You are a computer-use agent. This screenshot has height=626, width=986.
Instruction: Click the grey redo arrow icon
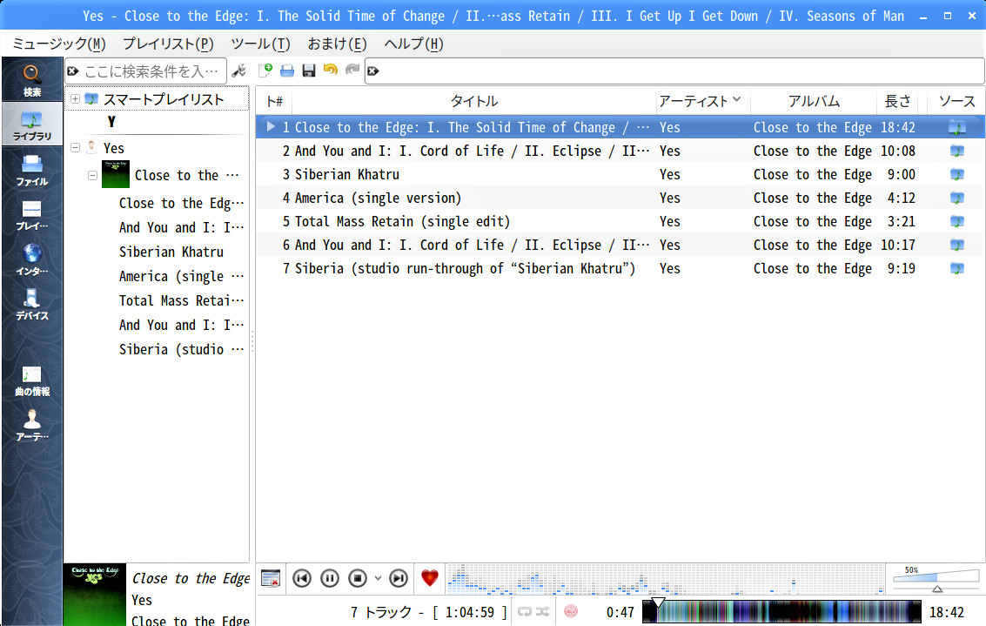click(352, 70)
